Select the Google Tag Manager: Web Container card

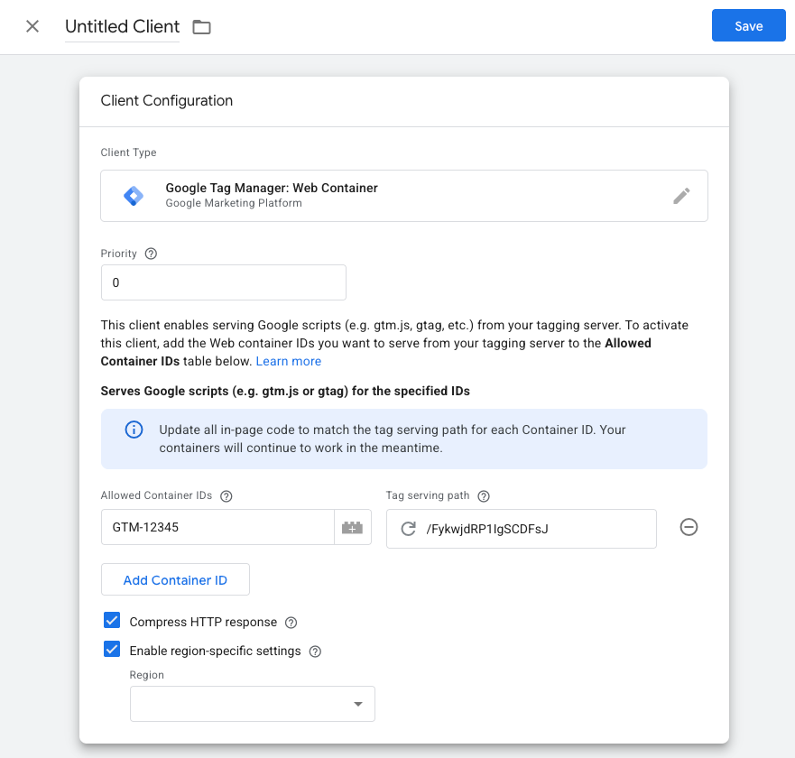(404, 196)
